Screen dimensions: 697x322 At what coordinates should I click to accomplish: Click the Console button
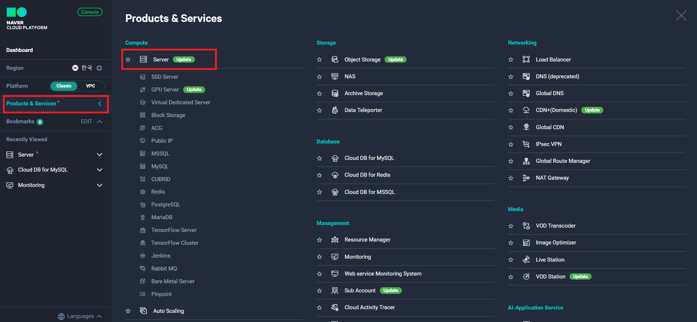pyautogui.click(x=90, y=12)
